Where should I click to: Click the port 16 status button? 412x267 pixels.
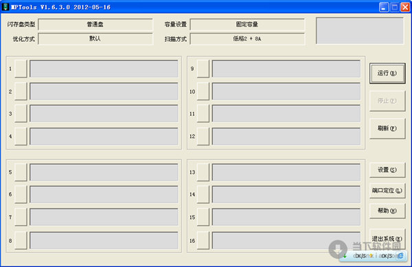[x=203, y=240]
